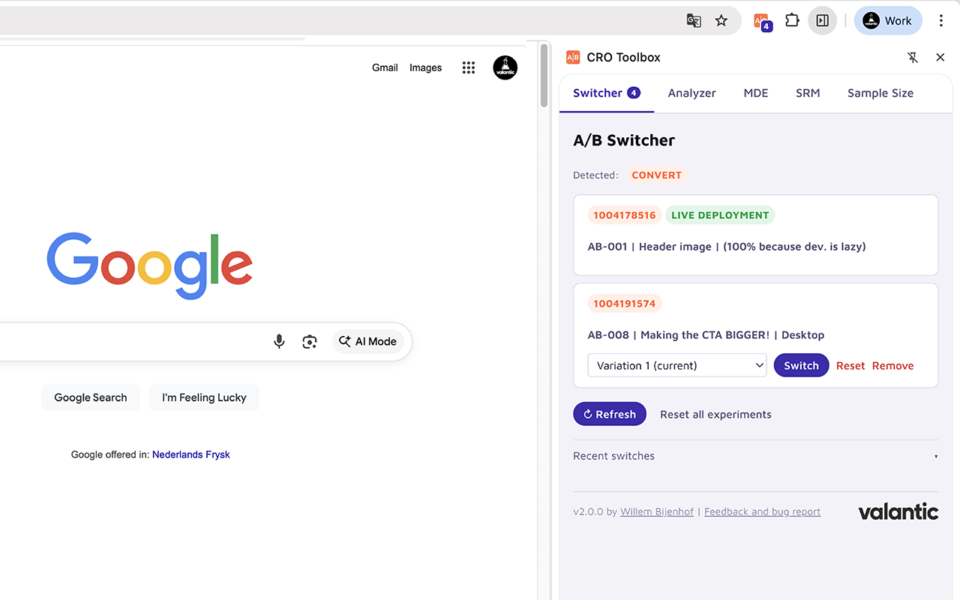Click the Switch button for AB-008
The image size is (960, 600).
(x=801, y=365)
